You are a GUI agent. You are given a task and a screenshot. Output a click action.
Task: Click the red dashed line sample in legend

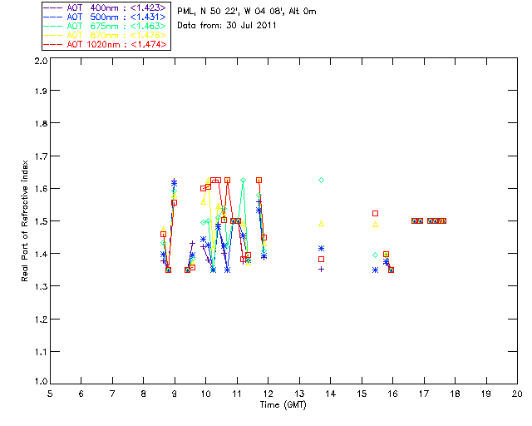pyautogui.click(x=53, y=44)
